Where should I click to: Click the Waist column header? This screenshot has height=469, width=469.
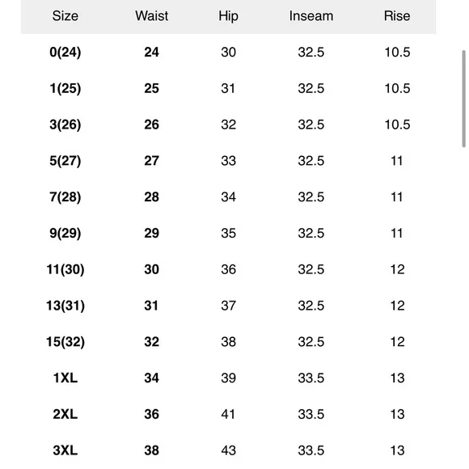point(152,16)
